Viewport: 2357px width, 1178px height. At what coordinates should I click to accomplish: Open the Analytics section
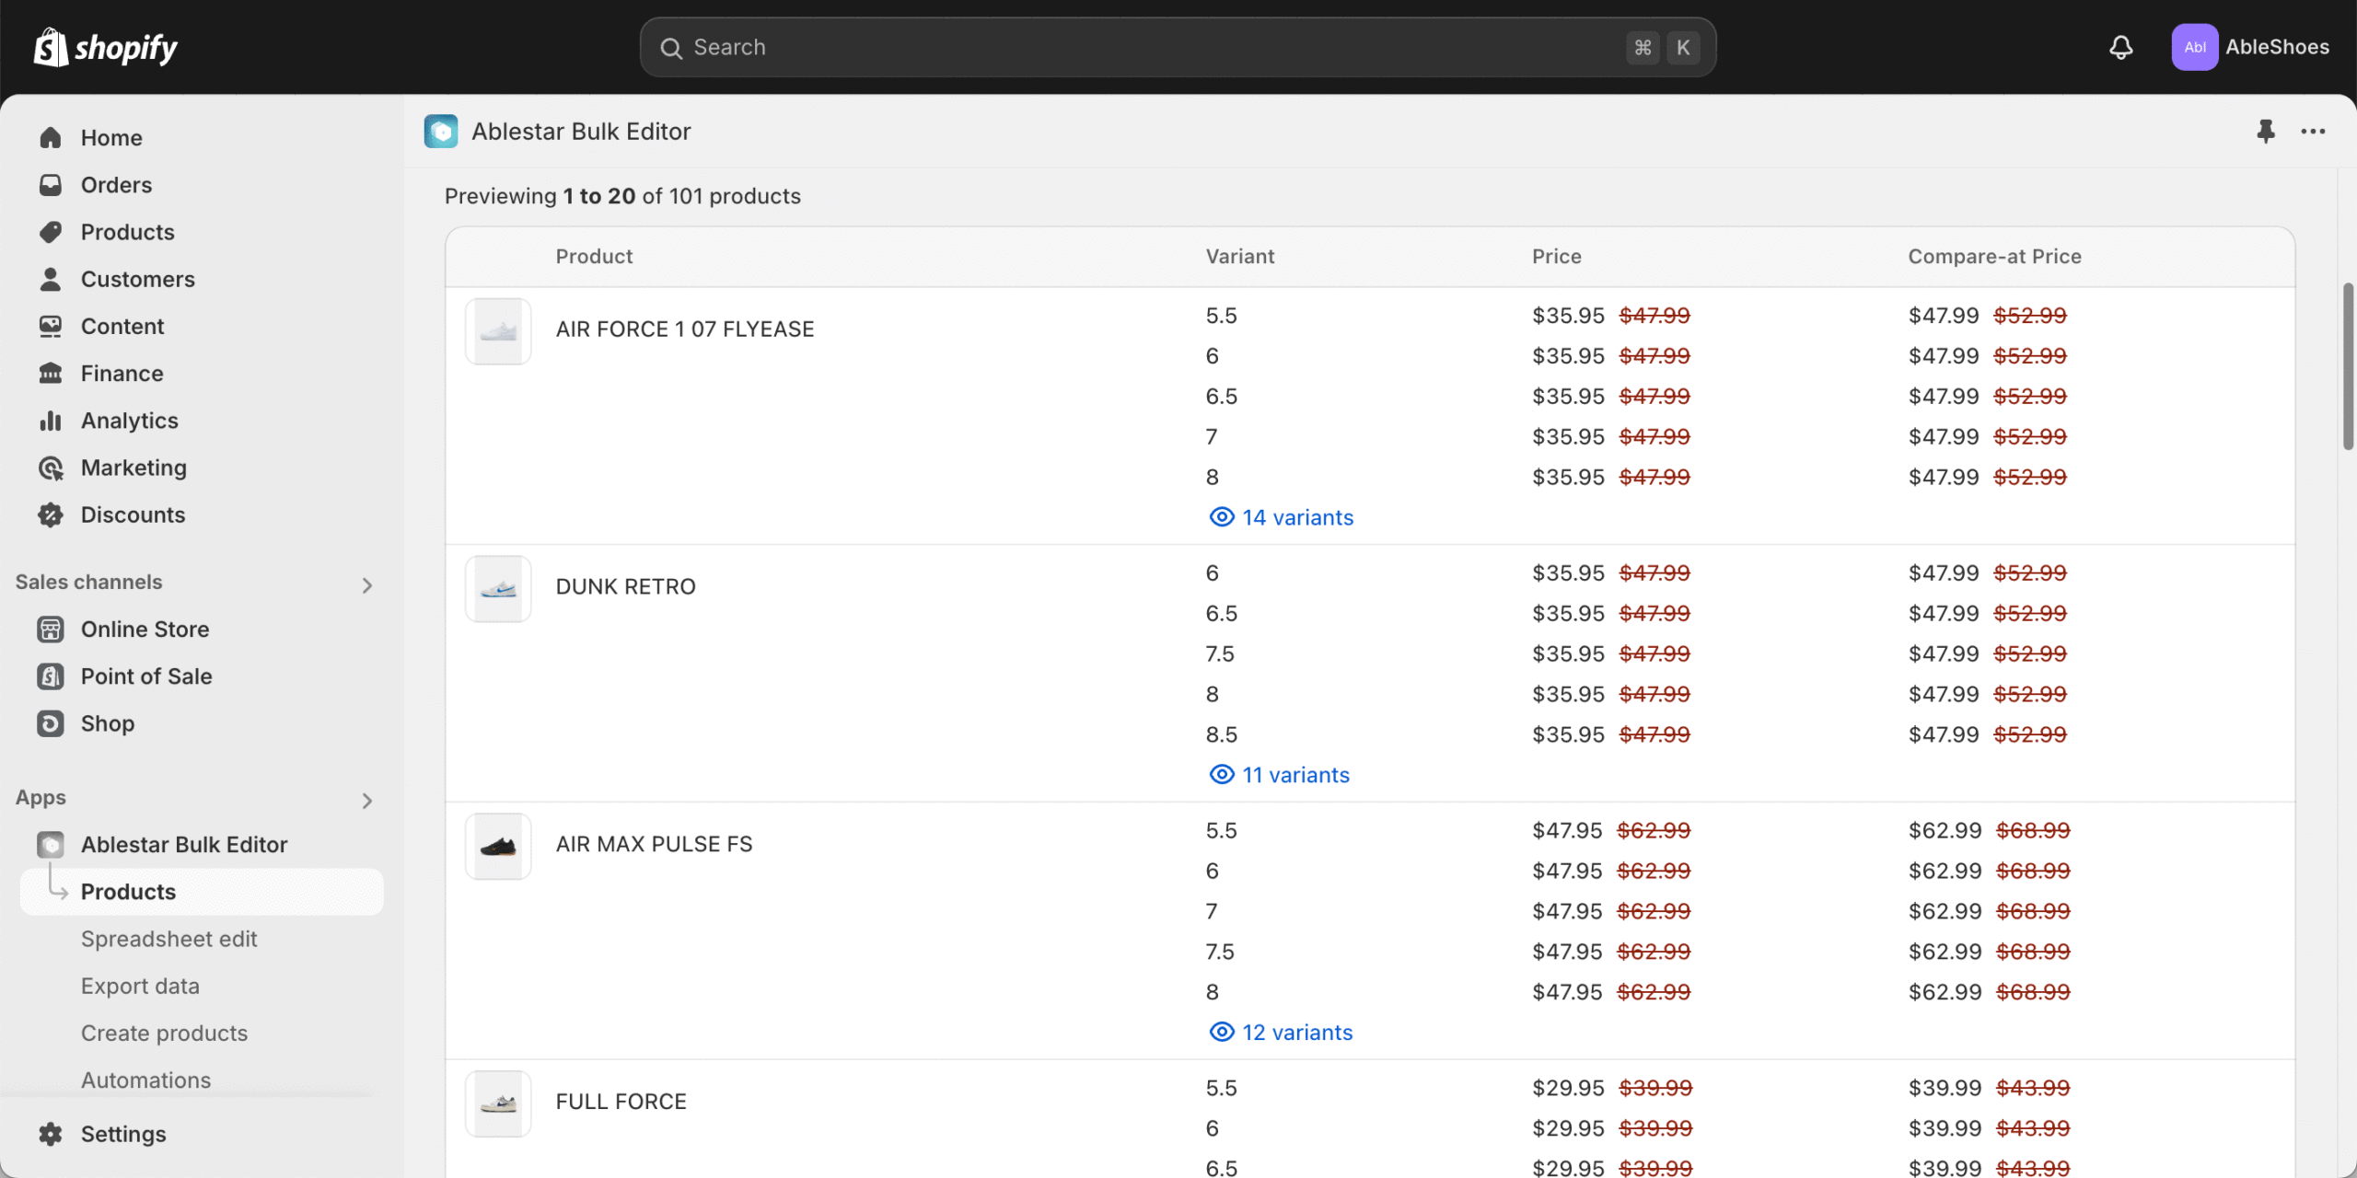click(x=129, y=421)
